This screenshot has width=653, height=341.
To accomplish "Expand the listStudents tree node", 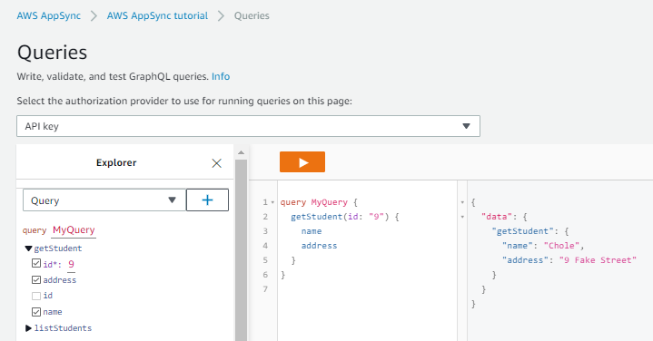I will (x=28, y=328).
